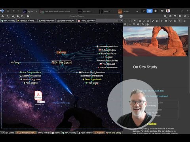
Task: Open paragraph style in notes toolbar
Action: point(135,21)
